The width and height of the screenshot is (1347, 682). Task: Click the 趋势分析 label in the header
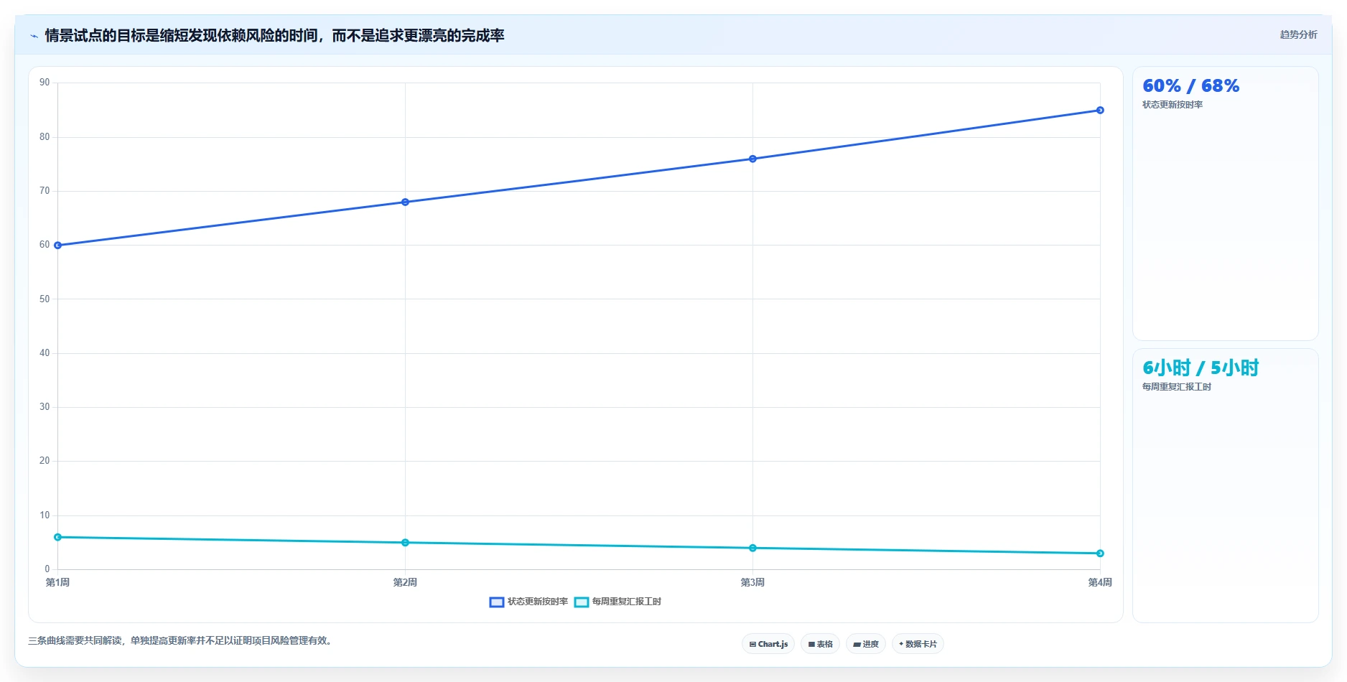click(1298, 34)
